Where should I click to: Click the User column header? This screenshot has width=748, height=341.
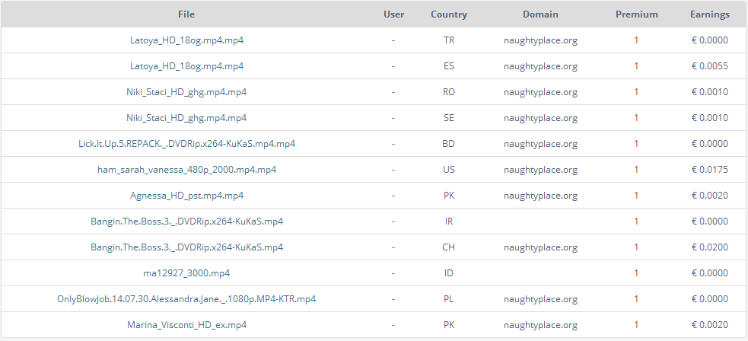click(x=393, y=14)
